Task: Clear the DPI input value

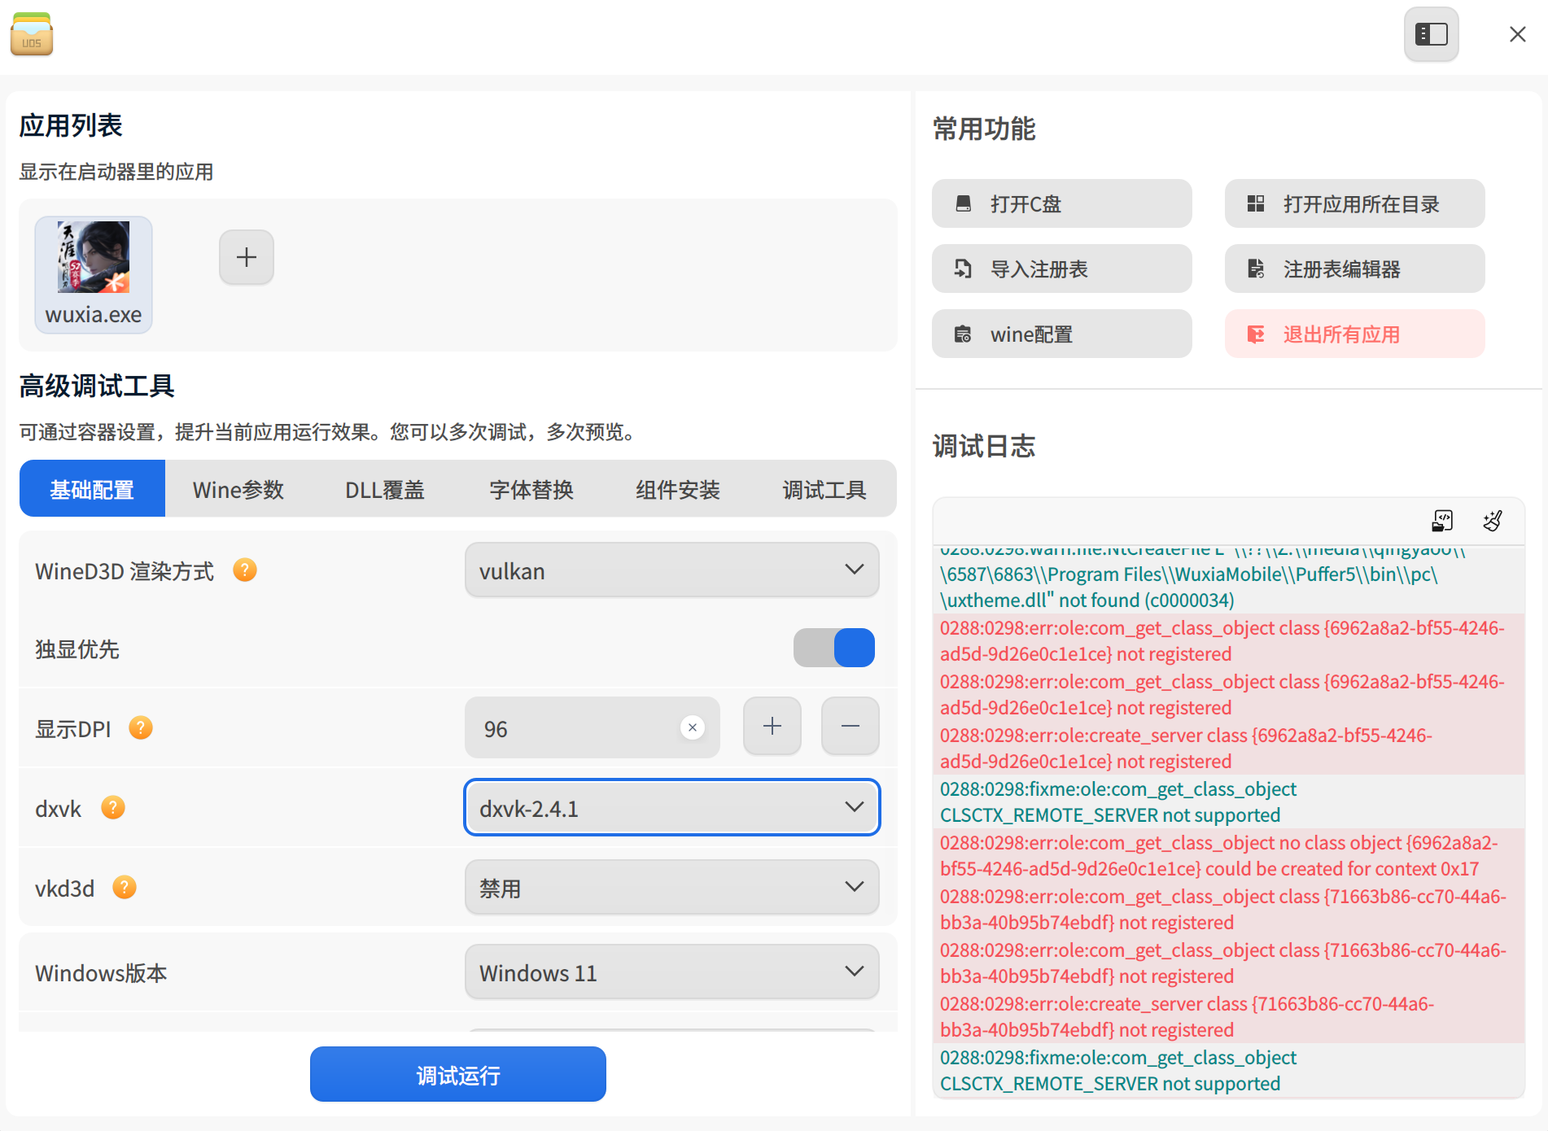Action: (693, 727)
